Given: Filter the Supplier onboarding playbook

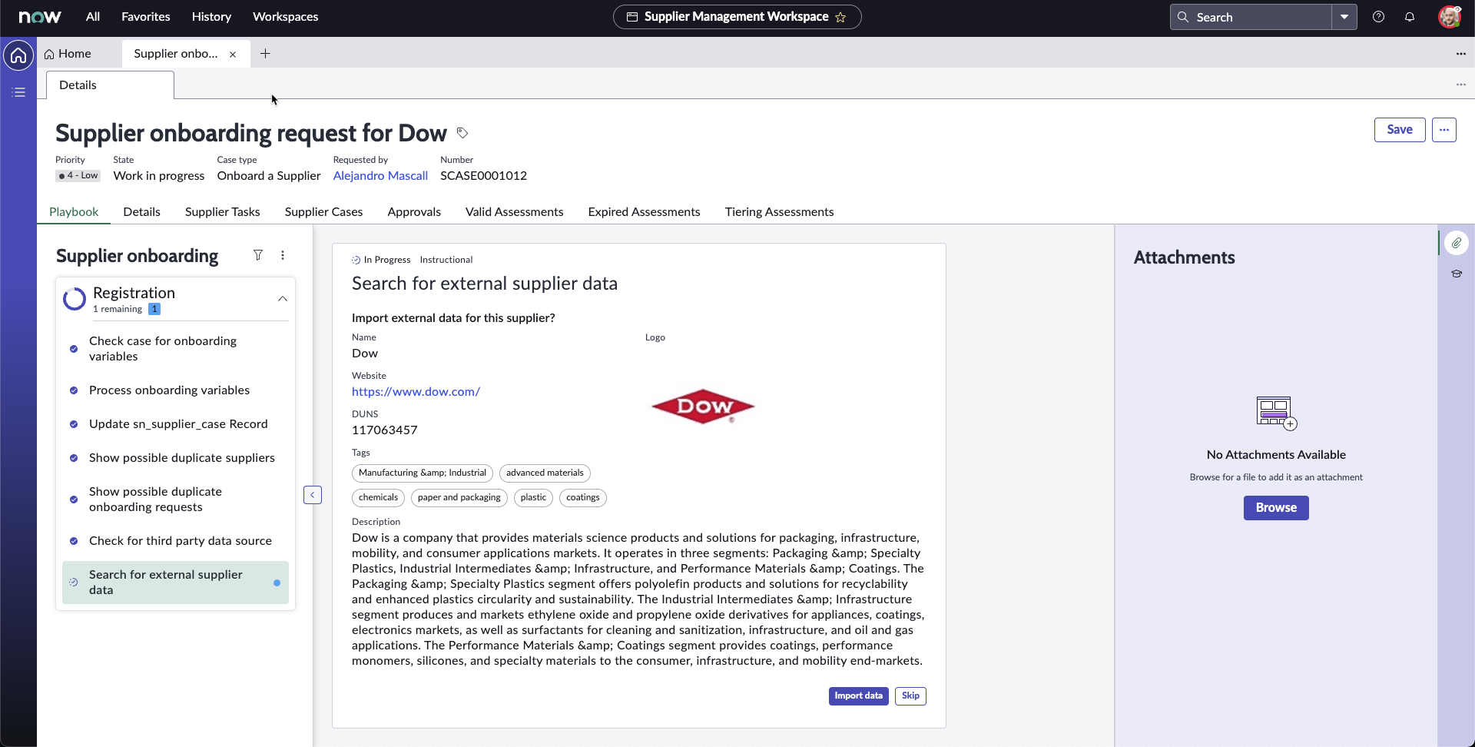Looking at the screenshot, I should 258,255.
